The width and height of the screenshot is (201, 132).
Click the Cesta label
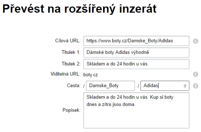74,86
